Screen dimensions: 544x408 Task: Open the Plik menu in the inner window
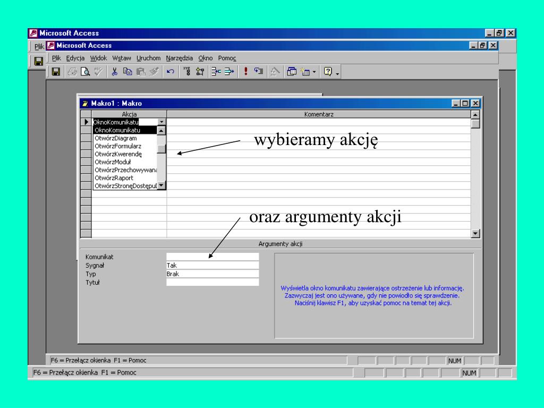56,58
